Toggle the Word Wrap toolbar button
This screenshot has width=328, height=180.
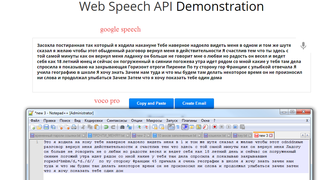tap(171, 127)
